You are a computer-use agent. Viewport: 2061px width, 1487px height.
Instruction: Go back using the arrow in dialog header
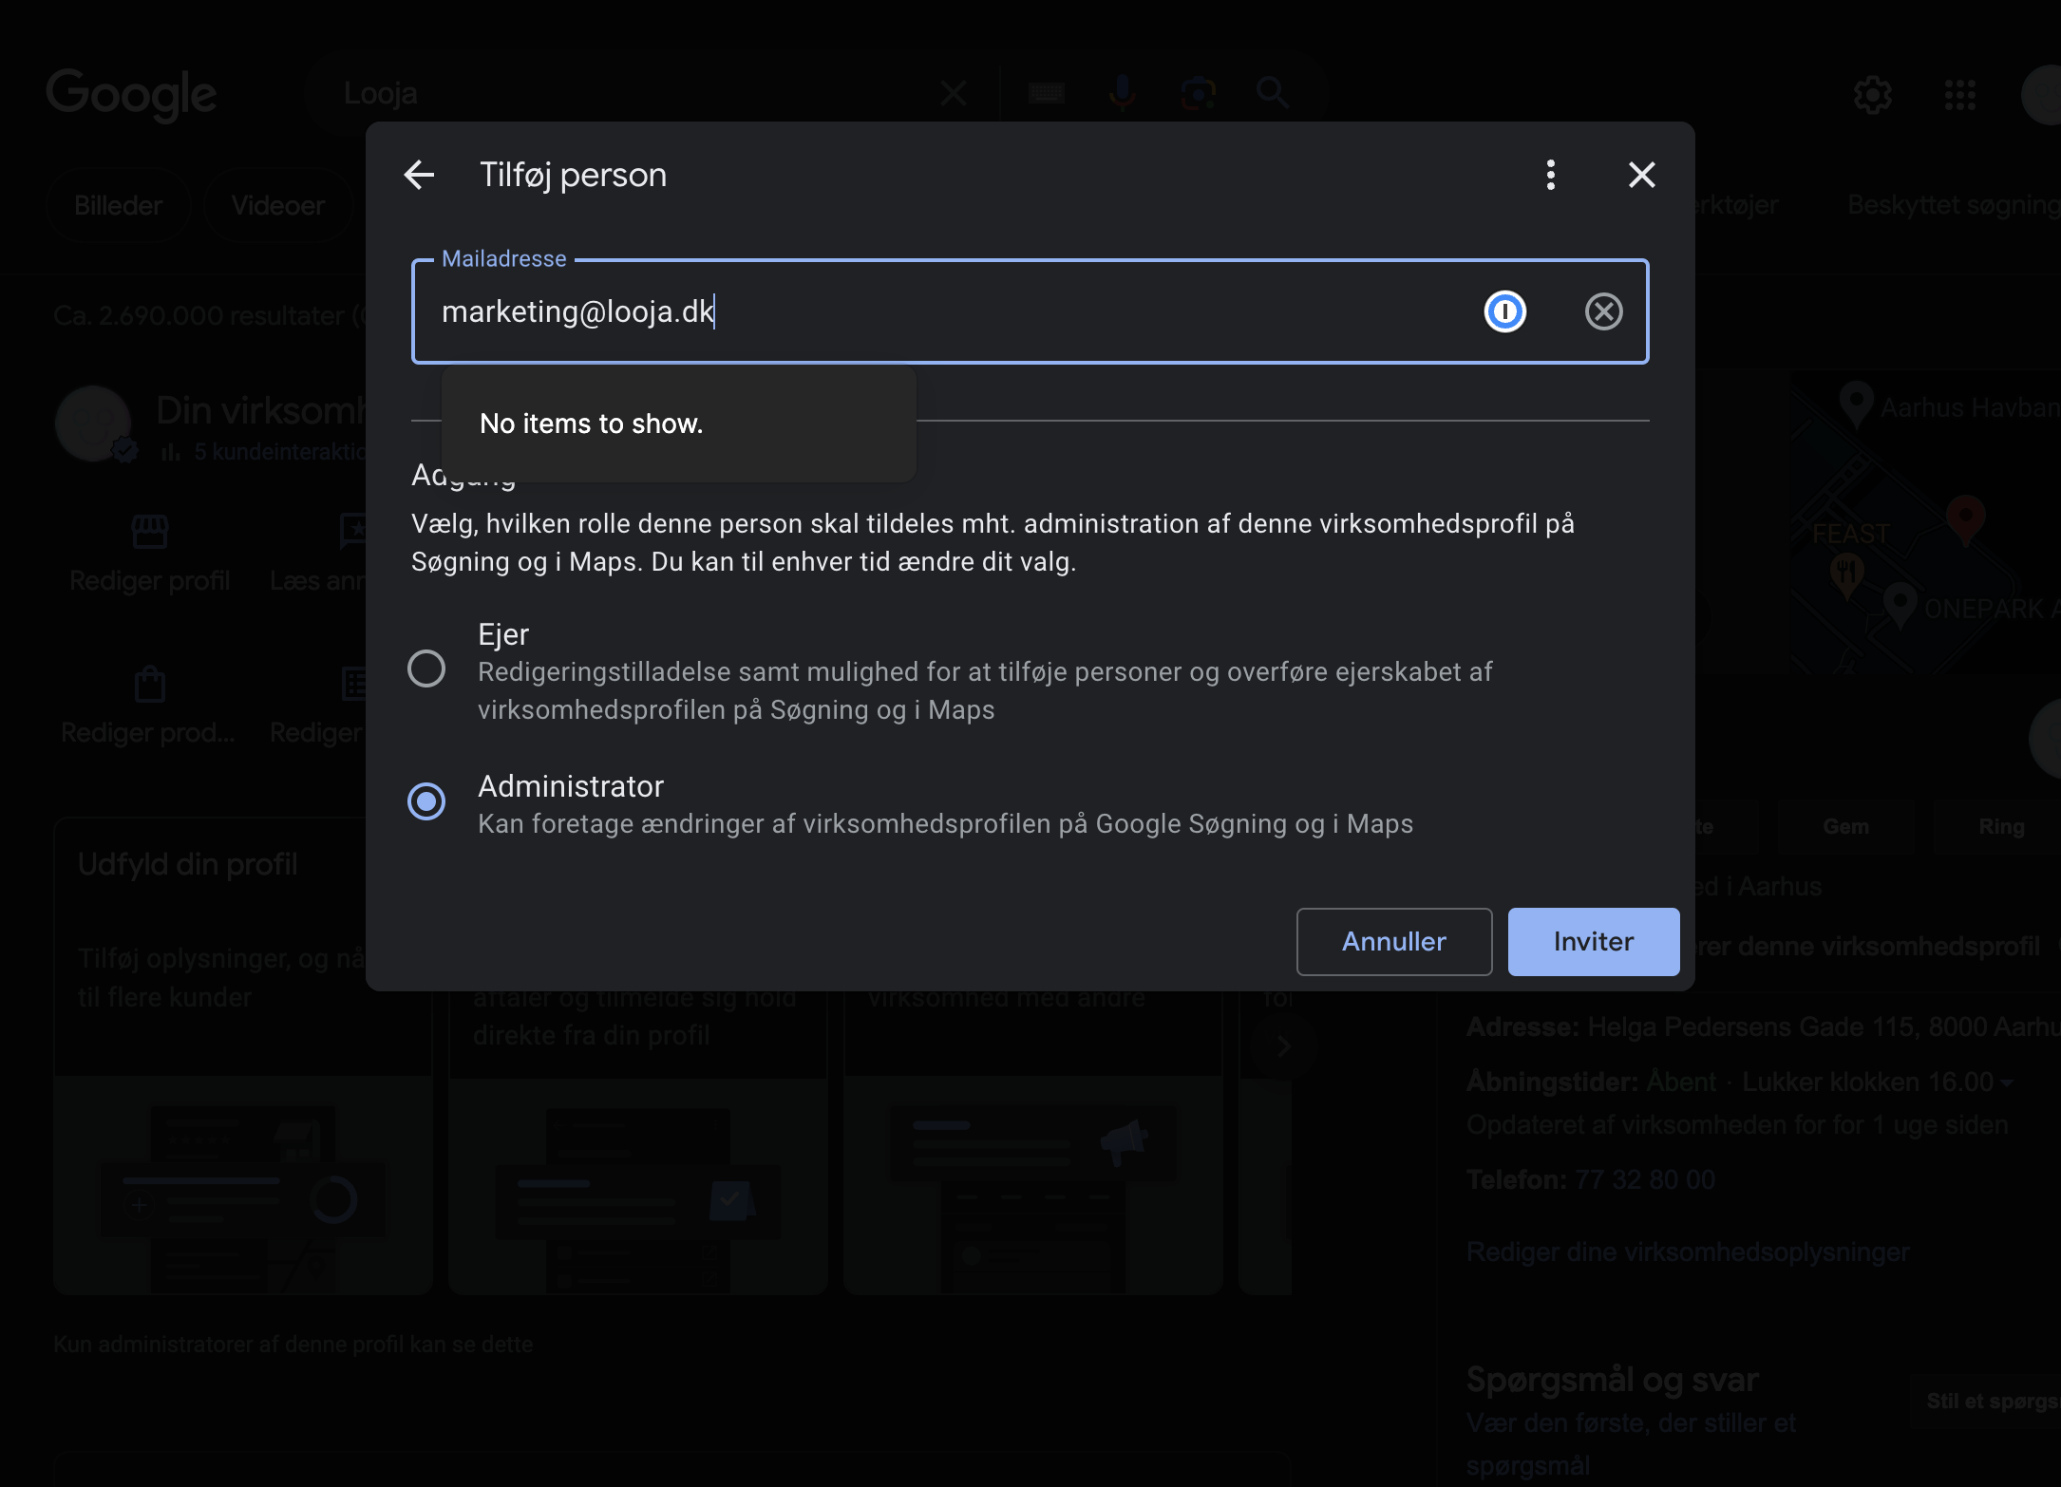(x=419, y=175)
